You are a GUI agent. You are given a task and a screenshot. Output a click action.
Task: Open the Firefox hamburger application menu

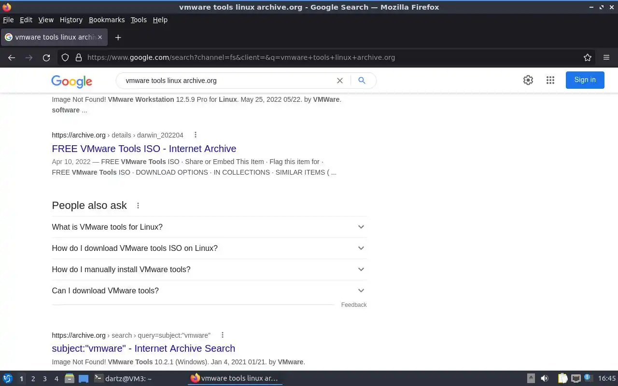(606, 57)
